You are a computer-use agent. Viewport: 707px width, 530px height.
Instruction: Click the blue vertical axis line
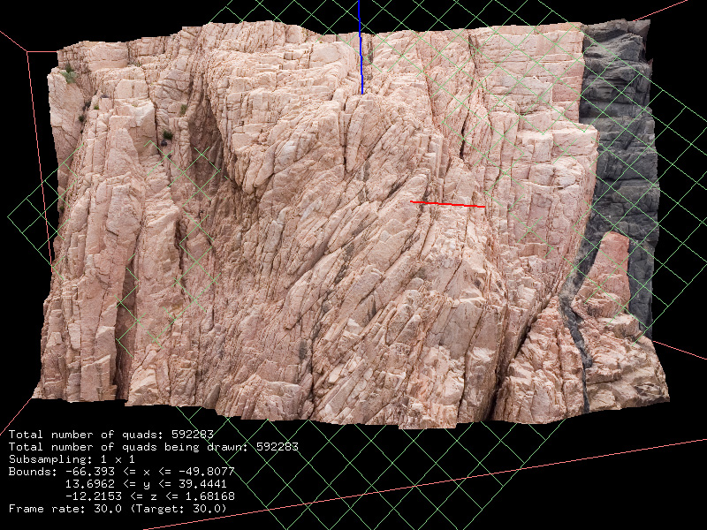pyautogui.click(x=361, y=47)
